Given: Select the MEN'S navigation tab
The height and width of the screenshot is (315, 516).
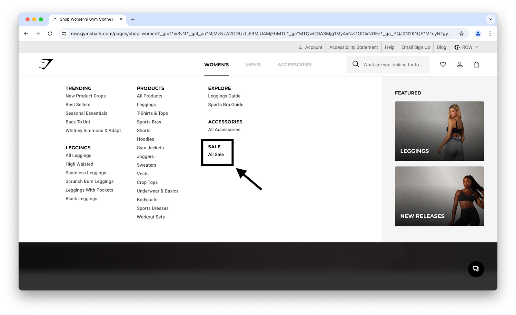Looking at the screenshot, I should pos(253,64).
